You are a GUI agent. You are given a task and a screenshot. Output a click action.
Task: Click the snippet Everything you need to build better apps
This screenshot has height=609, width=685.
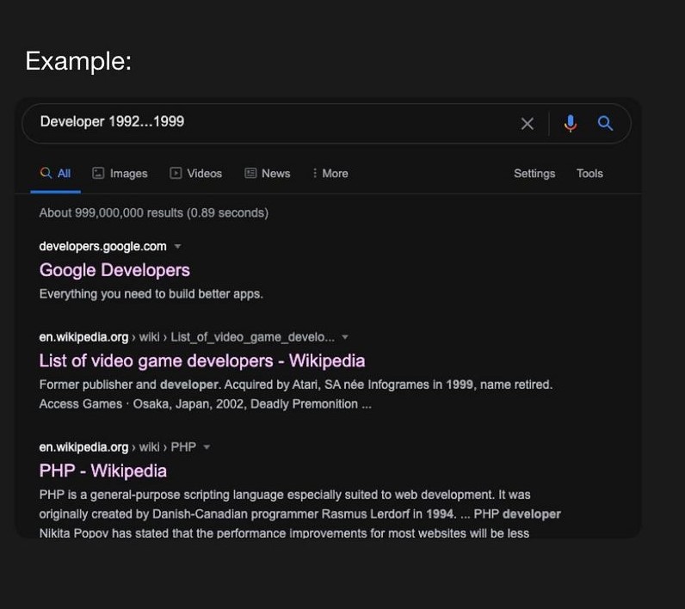pos(151,294)
